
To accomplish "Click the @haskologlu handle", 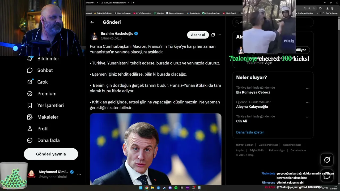I will 111,38.
